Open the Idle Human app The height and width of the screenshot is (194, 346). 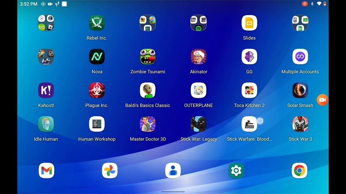coord(46,124)
